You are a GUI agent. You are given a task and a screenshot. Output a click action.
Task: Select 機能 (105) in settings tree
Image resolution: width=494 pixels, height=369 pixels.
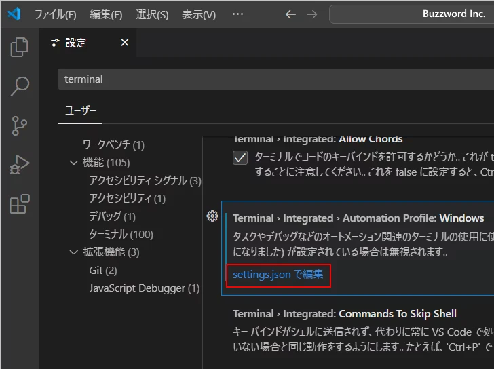pos(106,163)
